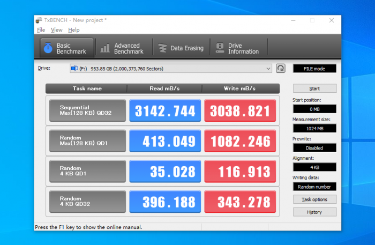Viewport: 375px width, 245px height.
Task: Select Random Max(128 KB) QD1 task button
Action: pos(87,141)
